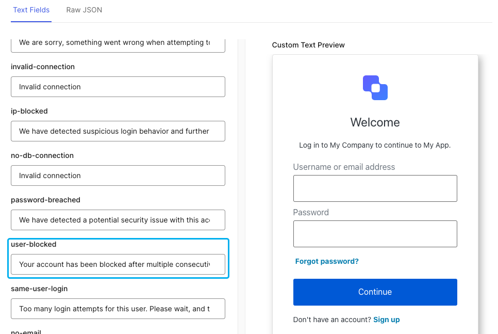Follow the Forgot password? link

pyautogui.click(x=327, y=261)
